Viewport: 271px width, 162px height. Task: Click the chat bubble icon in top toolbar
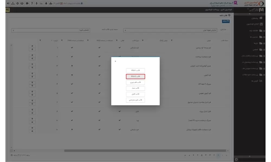point(27,4)
